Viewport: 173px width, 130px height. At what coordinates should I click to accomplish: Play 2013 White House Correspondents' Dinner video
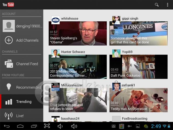[78, 67]
